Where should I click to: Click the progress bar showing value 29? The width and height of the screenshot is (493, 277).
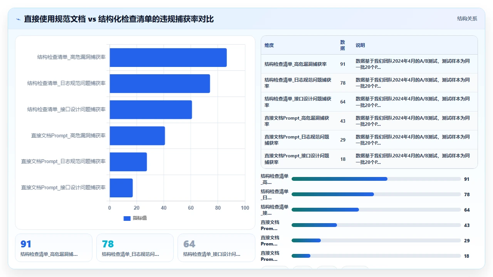click(376, 240)
